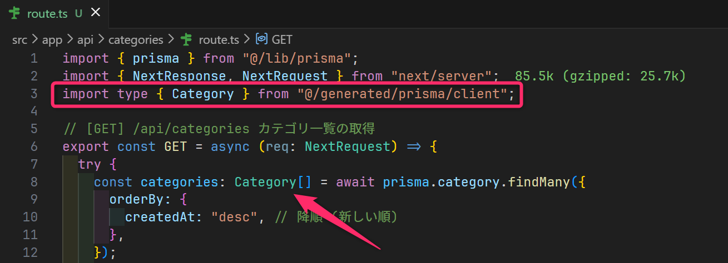Click the untracked 'U' git status badge
This screenshot has width=728, height=263.
point(78,13)
